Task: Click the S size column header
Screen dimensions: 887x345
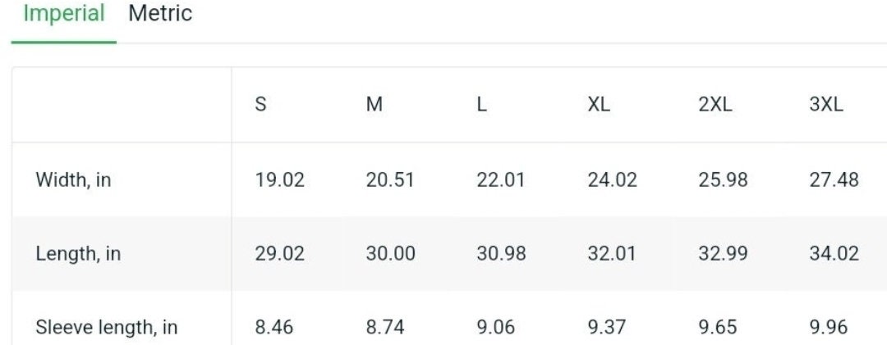Action: coord(261,104)
